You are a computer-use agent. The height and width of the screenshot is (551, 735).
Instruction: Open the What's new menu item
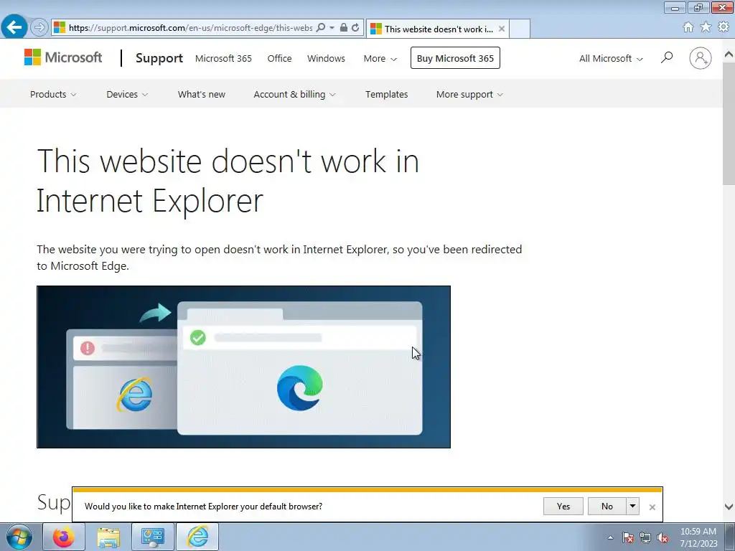click(202, 94)
